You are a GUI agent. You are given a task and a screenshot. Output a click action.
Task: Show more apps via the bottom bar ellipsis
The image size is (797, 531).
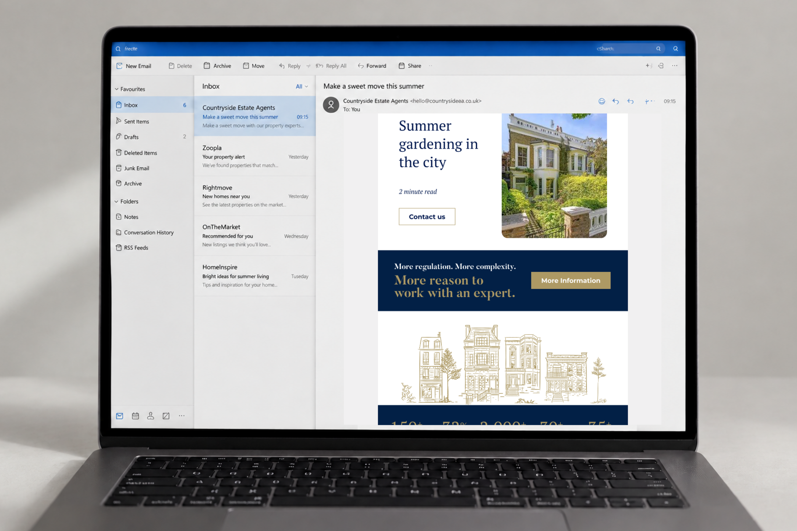(x=182, y=416)
